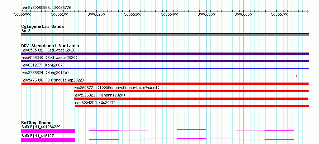The image size is (319, 144).
Task: Click the chr8:30065996..30066776 region label
Action: [x=46, y=8]
